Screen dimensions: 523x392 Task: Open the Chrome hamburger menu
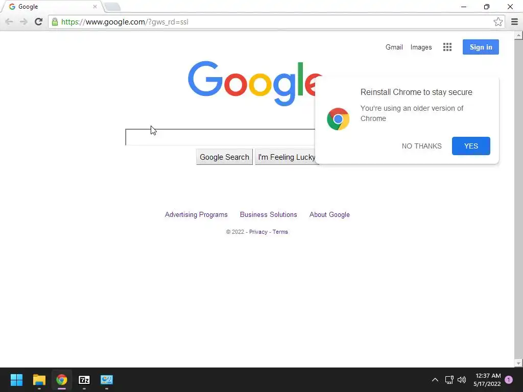(x=514, y=21)
